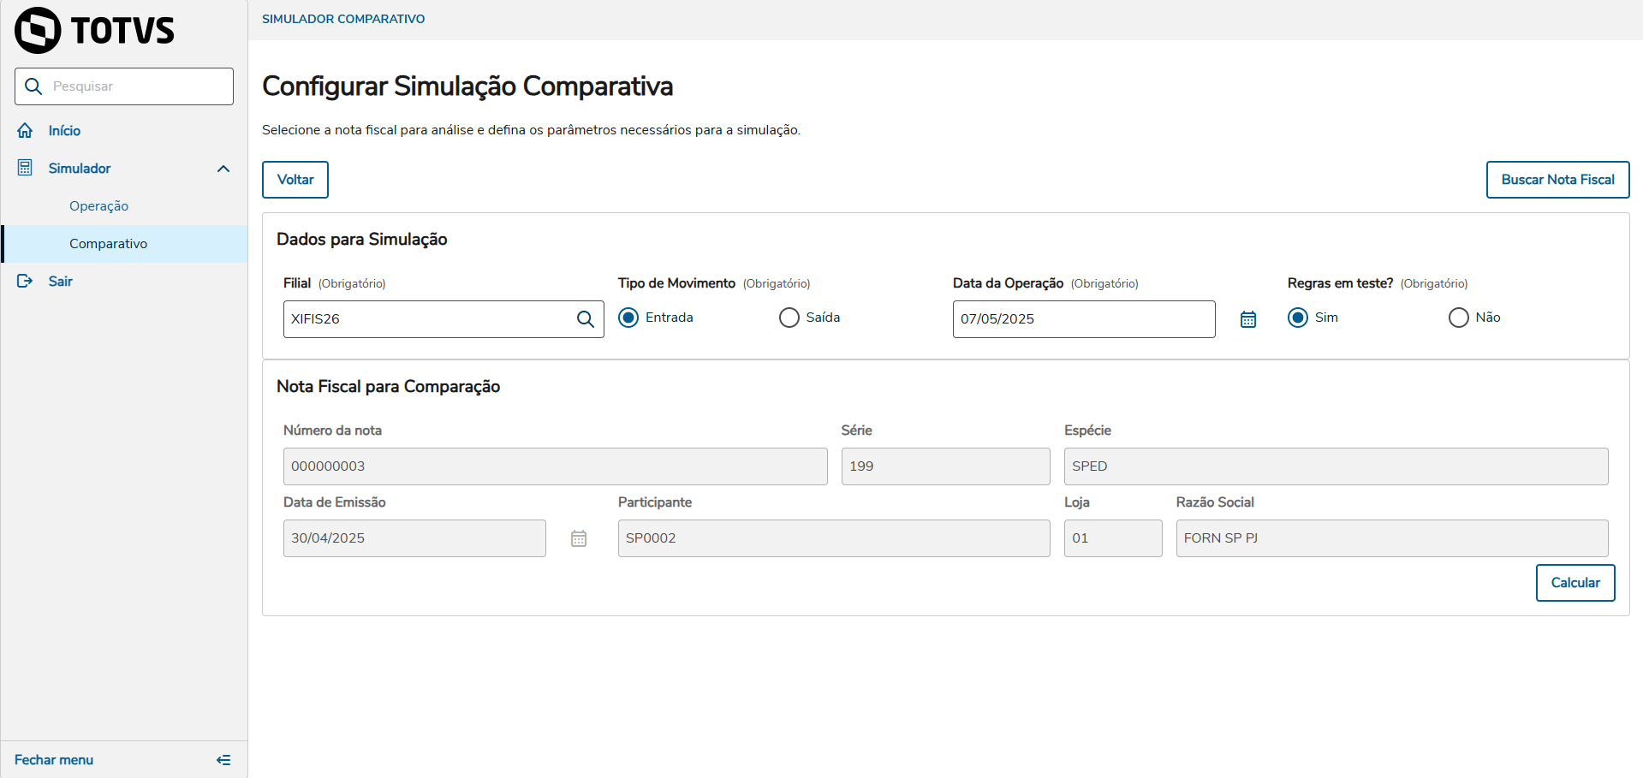Viewport: 1643px width, 778px height.
Task: Select Sim for Regras em teste
Action: click(x=1298, y=318)
